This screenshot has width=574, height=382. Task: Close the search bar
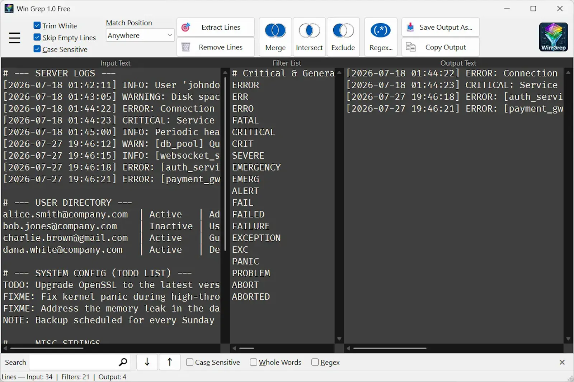point(562,362)
